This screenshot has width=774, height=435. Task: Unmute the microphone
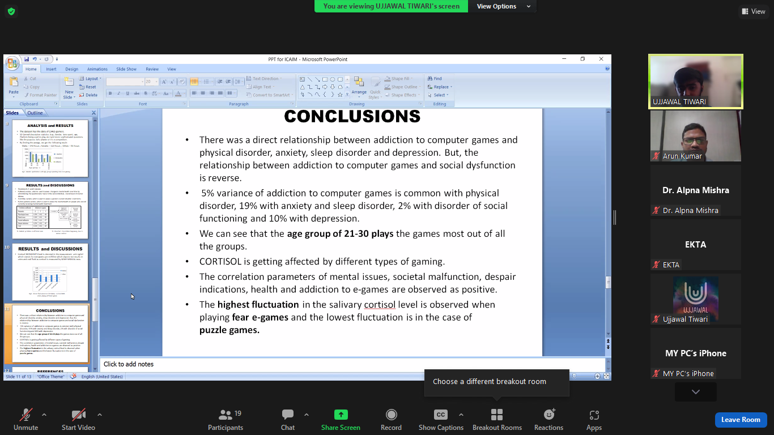pos(26,415)
